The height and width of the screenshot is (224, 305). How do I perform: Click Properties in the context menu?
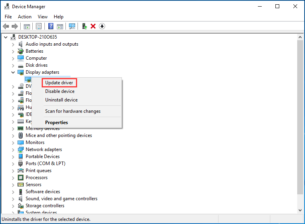click(56, 123)
